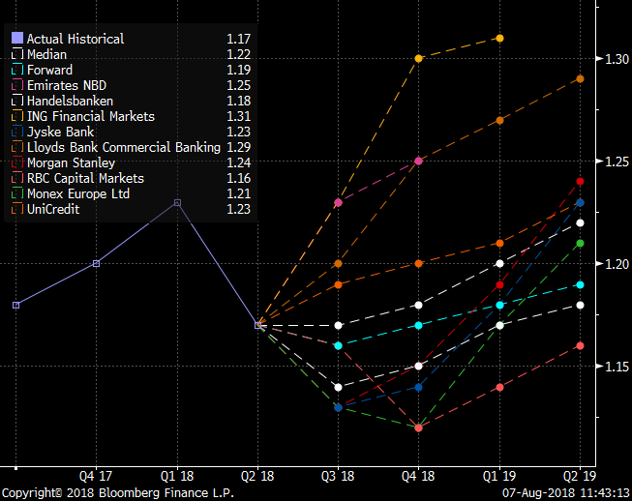Click the blue Jyske Bank point at Q4 18
632x501 pixels.
[x=419, y=388]
